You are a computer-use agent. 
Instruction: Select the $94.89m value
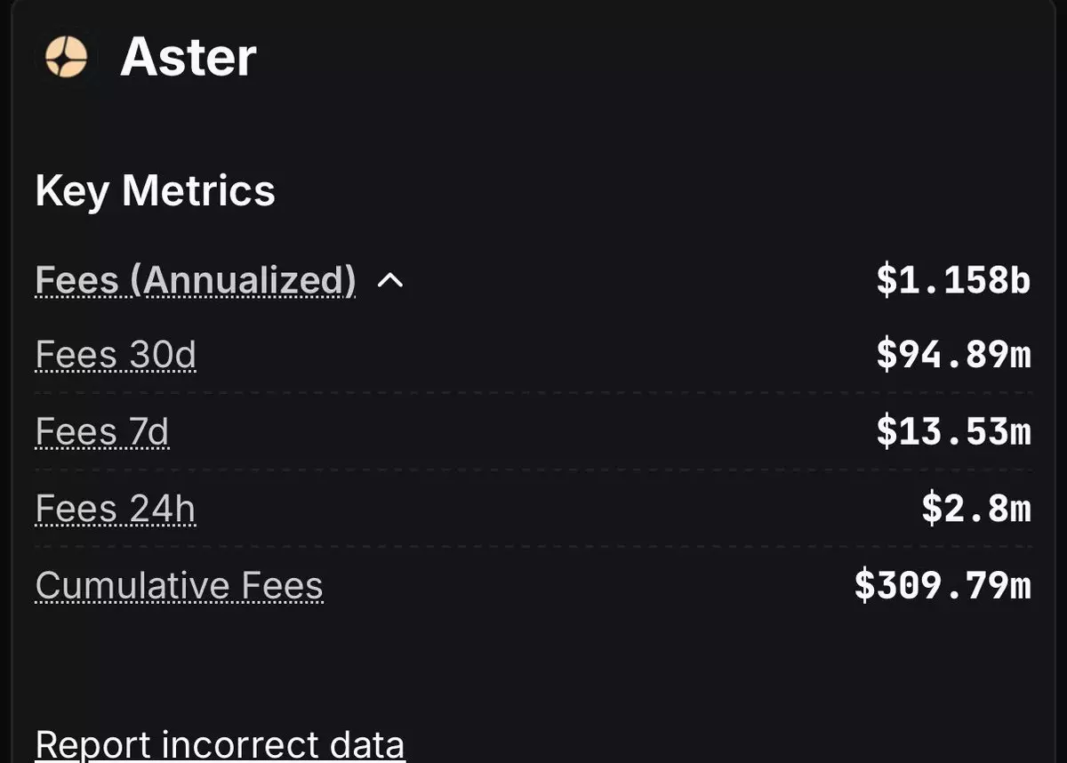953,356
